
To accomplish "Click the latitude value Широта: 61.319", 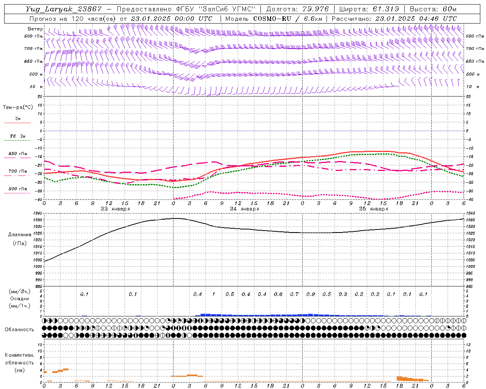I will (x=369, y=9).
